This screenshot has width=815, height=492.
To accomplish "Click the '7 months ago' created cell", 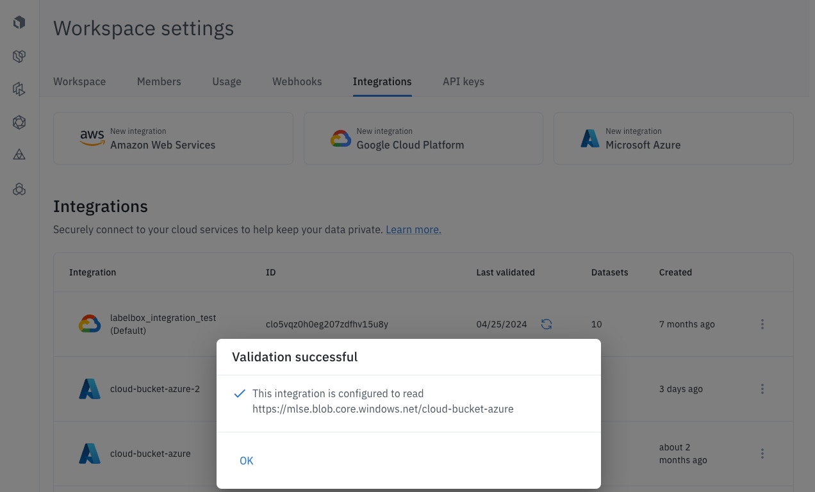I will coord(687,324).
